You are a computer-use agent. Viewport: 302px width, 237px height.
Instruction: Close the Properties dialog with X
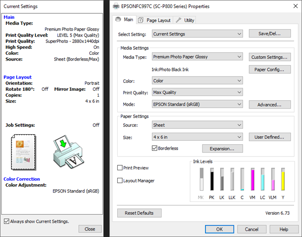point(296,6)
